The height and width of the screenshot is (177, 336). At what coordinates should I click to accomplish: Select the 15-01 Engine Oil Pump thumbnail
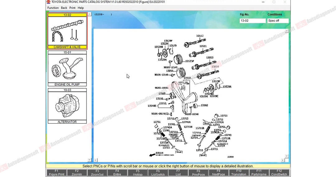(67, 68)
